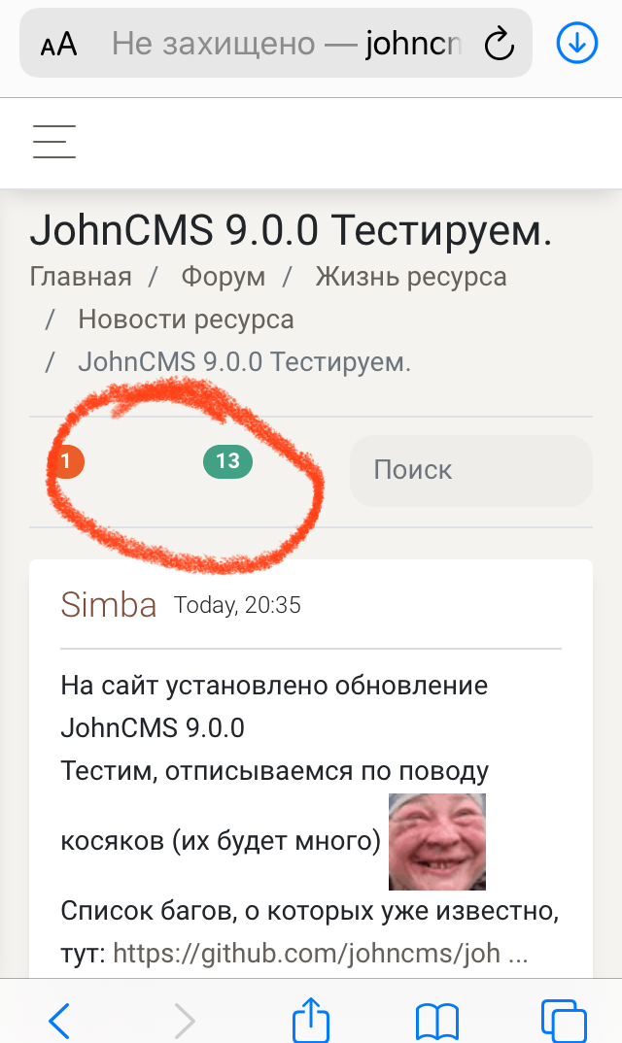This screenshot has width=622, height=1043.
Task: Open the hamburger navigation menu
Action: pyautogui.click(x=54, y=141)
